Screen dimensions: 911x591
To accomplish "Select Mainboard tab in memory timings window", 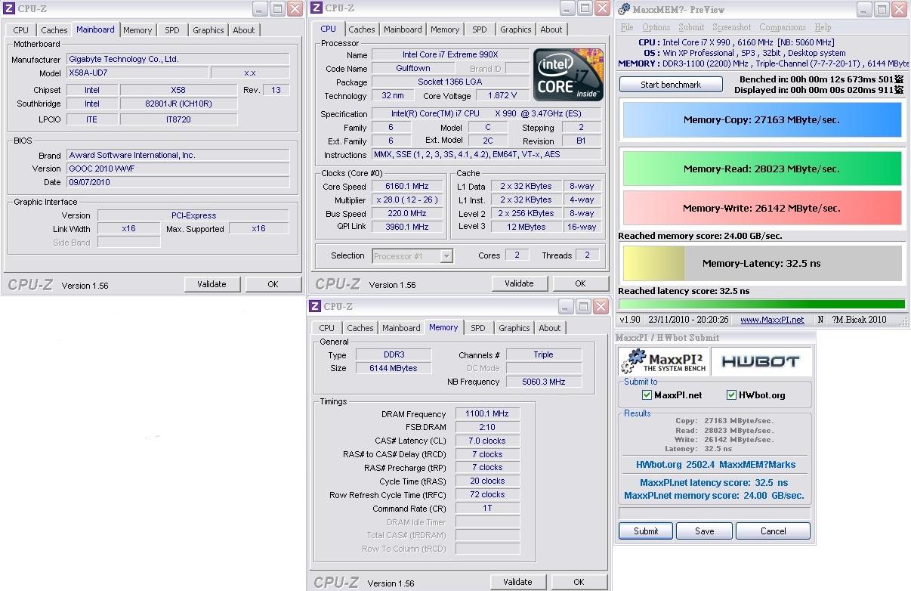I will click(401, 328).
